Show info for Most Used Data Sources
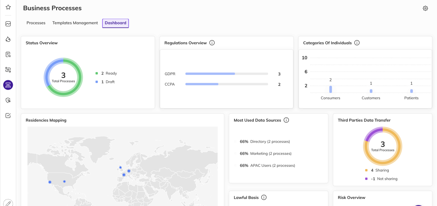The width and height of the screenshot is (437, 206). click(286, 120)
